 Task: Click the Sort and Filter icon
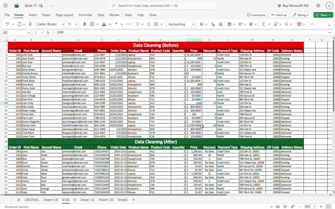[x=276, y=24]
